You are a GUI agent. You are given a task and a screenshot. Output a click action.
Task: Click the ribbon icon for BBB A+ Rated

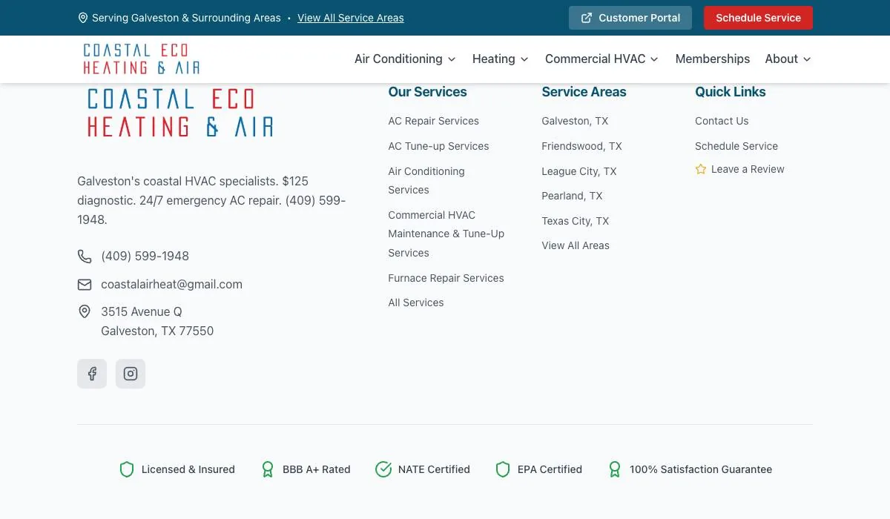pos(268,469)
